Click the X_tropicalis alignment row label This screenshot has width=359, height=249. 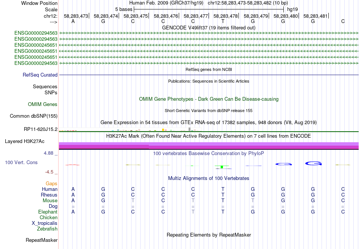45,223
